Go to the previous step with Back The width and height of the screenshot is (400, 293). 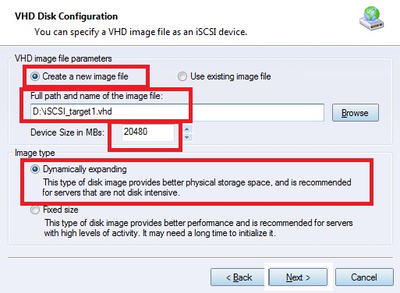coord(239,277)
